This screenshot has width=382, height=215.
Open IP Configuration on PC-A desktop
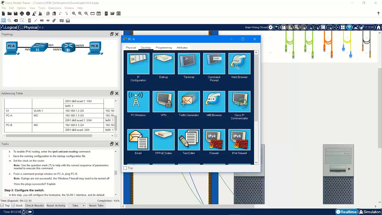pos(138,64)
